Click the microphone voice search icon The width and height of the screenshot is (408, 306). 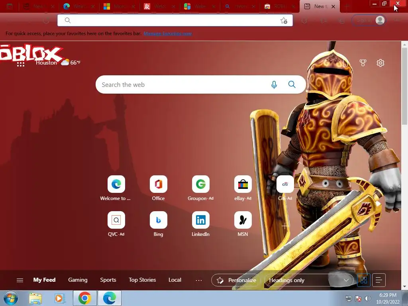(274, 84)
